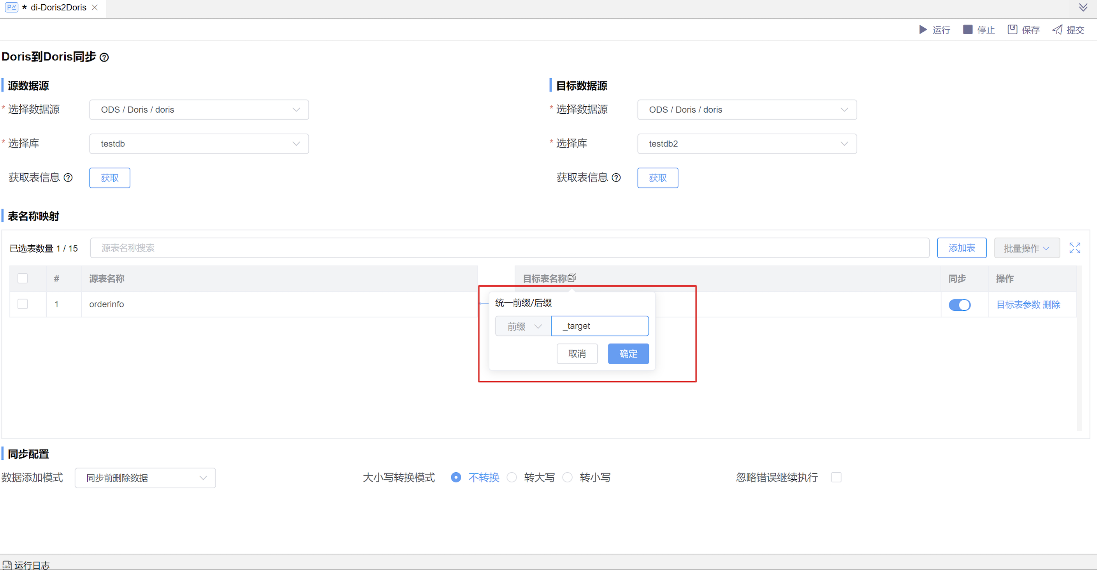
Task: Open the 前缀 dropdown in popup
Action: pyautogui.click(x=523, y=326)
